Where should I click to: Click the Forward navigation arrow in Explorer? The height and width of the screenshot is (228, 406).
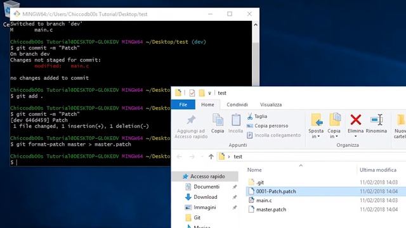[x=192, y=156]
